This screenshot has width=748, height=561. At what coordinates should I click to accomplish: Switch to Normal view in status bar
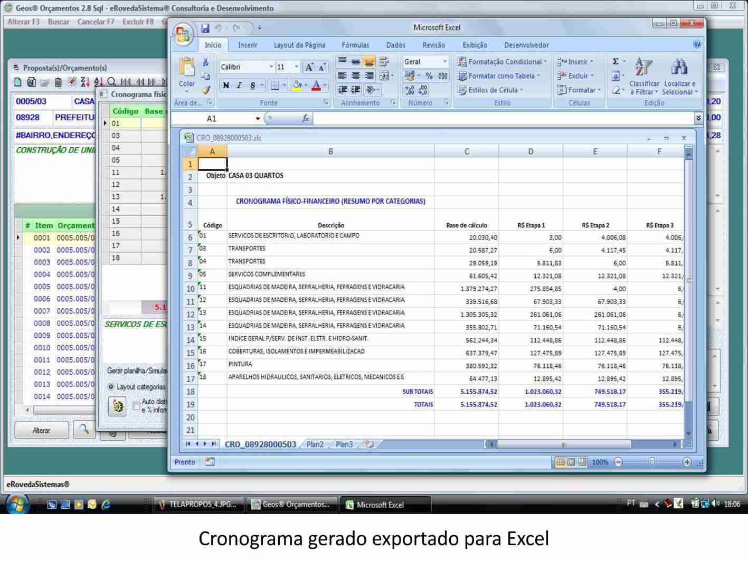pyautogui.click(x=560, y=462)
